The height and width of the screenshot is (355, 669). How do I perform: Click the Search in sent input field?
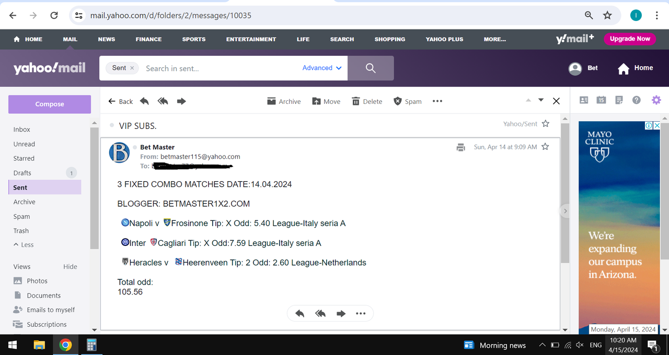pyautogui.click(x=220, y=68)
